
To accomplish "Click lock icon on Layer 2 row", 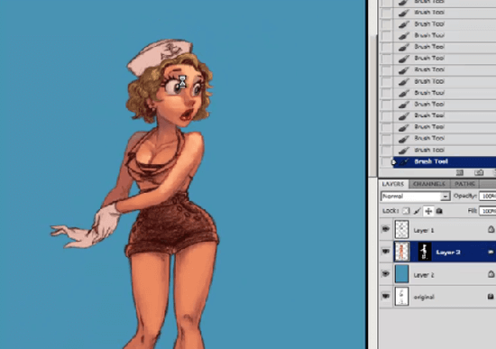I will pos(491,274).
